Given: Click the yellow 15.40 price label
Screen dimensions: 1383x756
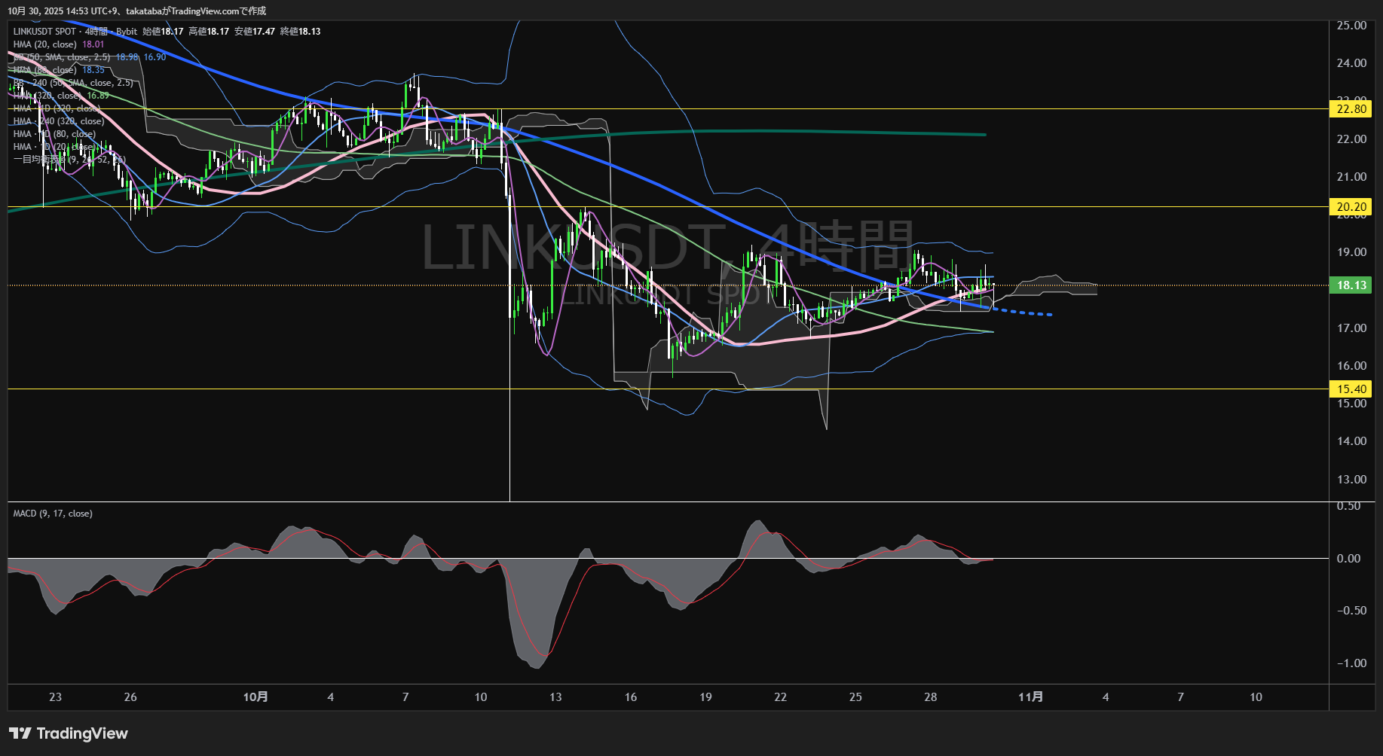Looking at the screenshot, I should click(1351, 389).
